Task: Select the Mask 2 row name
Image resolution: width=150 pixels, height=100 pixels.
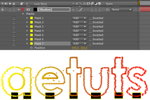Action: 39,22
